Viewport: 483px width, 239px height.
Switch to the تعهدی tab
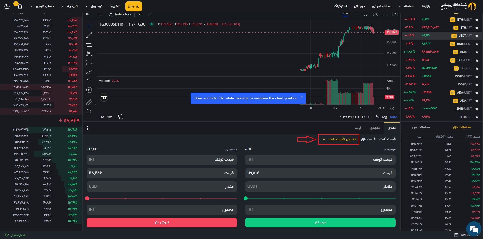374,128
